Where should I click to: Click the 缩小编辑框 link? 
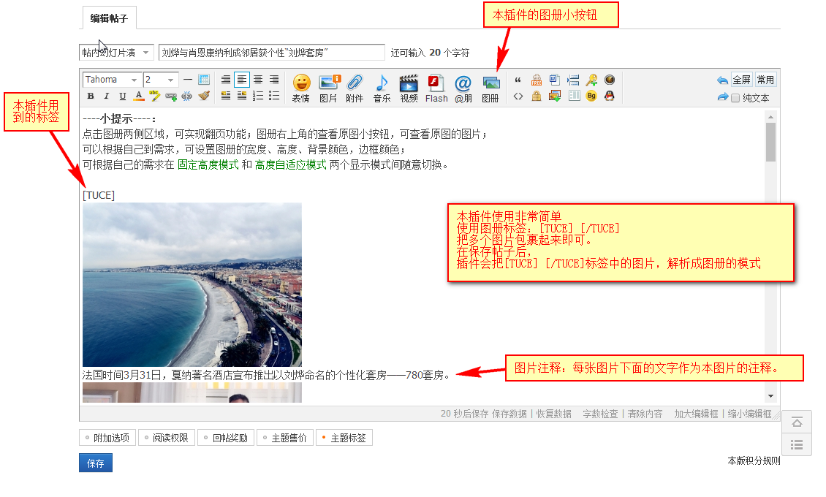750,414
